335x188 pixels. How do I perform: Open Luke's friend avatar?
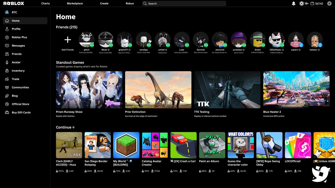coord(182,40)
